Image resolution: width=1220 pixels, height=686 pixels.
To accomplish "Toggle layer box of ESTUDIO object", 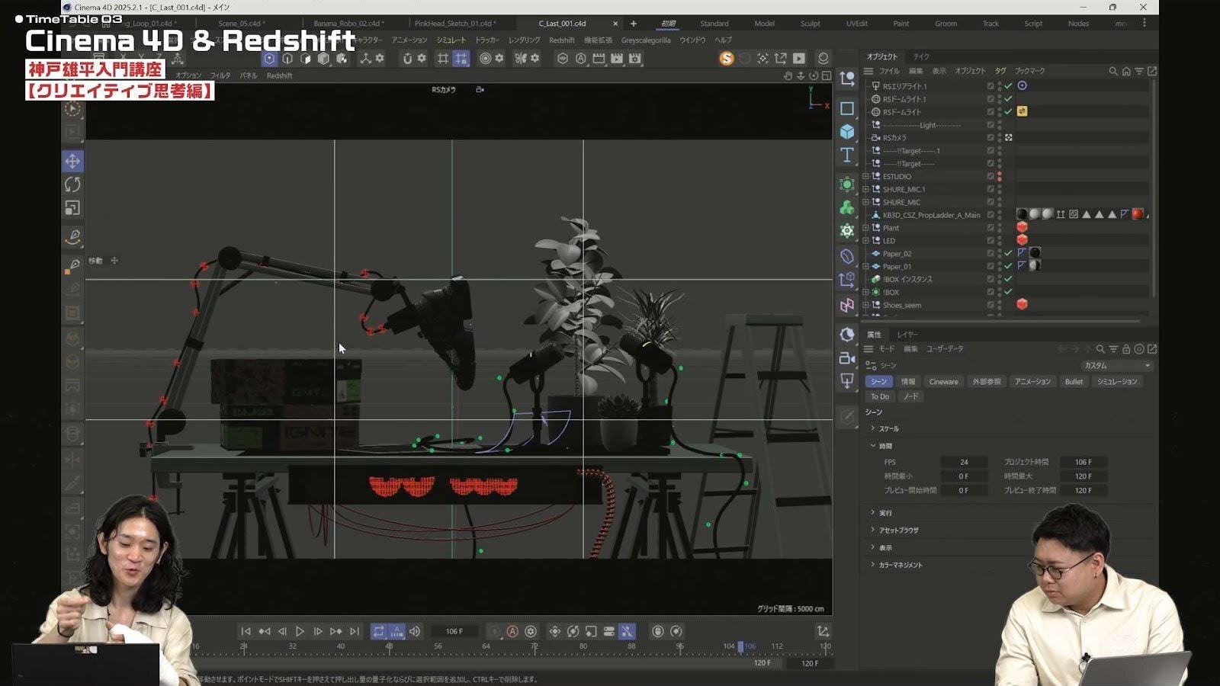I will tap(990, 176).
